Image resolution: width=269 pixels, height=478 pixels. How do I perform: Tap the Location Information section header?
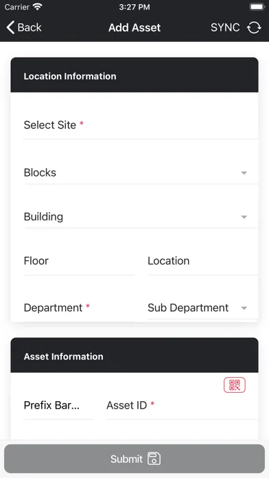click(x=134, y=75)
